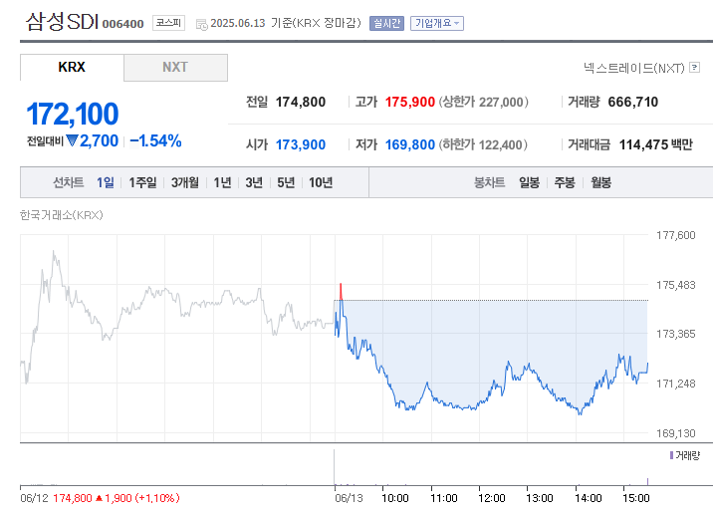The height and width of the screenshot is (517, 713).
Task: Click the 한국거래소(KRX) chart caption
Action: click(62, 215)
